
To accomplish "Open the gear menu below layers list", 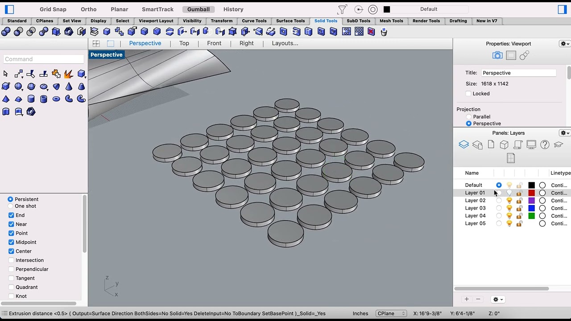I will (497, 300).
